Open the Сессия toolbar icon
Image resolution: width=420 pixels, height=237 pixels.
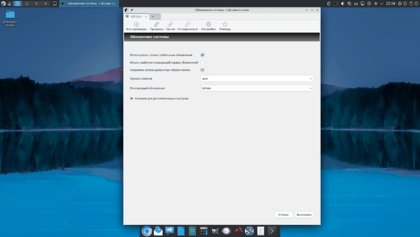[170, 26]
